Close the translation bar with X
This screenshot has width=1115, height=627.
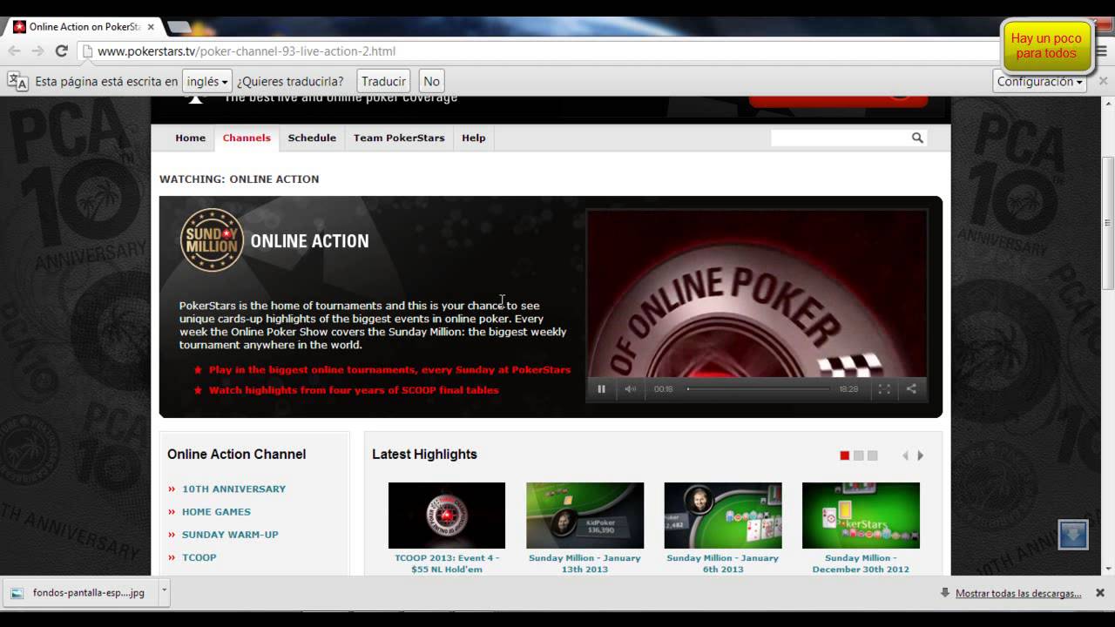coord(1103,81)
